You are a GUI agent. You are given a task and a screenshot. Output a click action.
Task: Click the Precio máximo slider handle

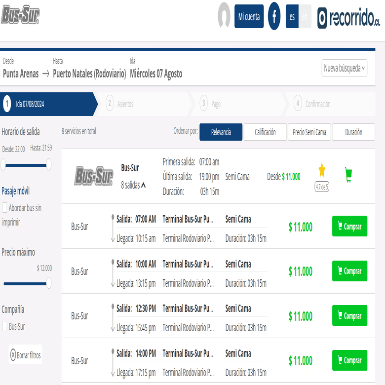(49, 283)
